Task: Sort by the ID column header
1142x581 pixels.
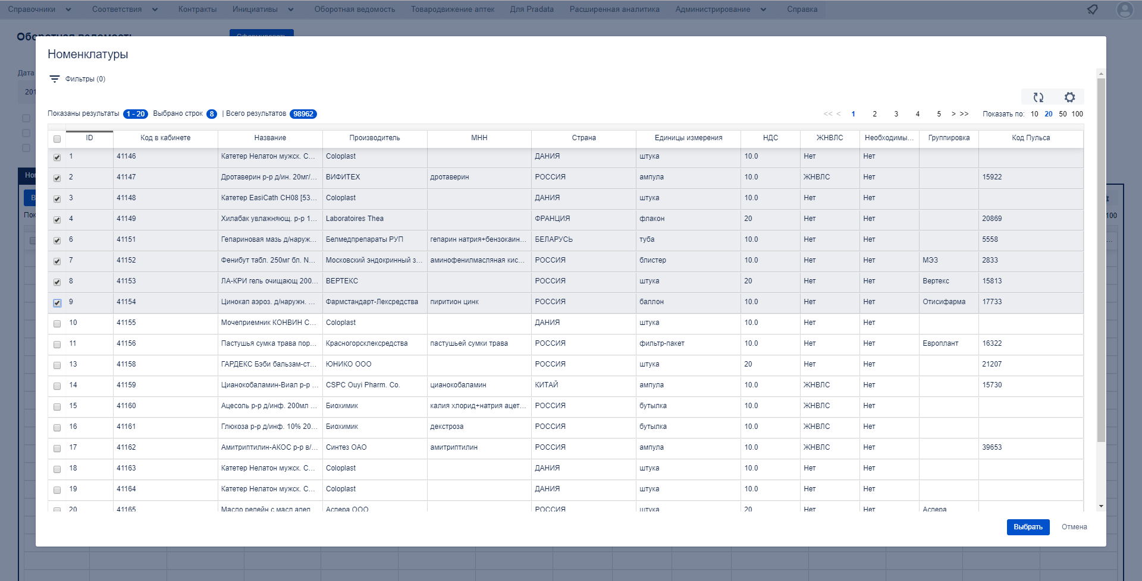Action: tap(89, 138)
